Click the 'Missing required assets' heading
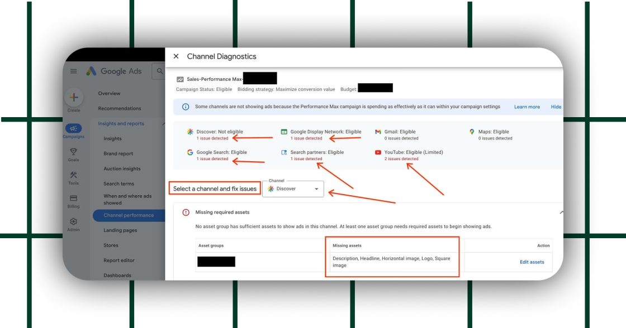626x328 pixels. tap(222, 213)
